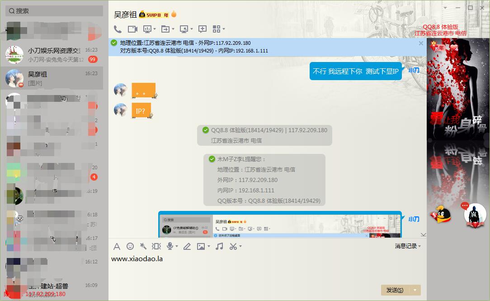490x301 pixels.
Task: Send a window shake nudge
Action: pyautogui.click(x=156, y=246)
